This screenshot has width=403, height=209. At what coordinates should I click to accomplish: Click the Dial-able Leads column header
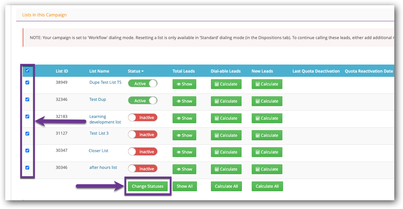pyautogui.click(x=226, y=71)
